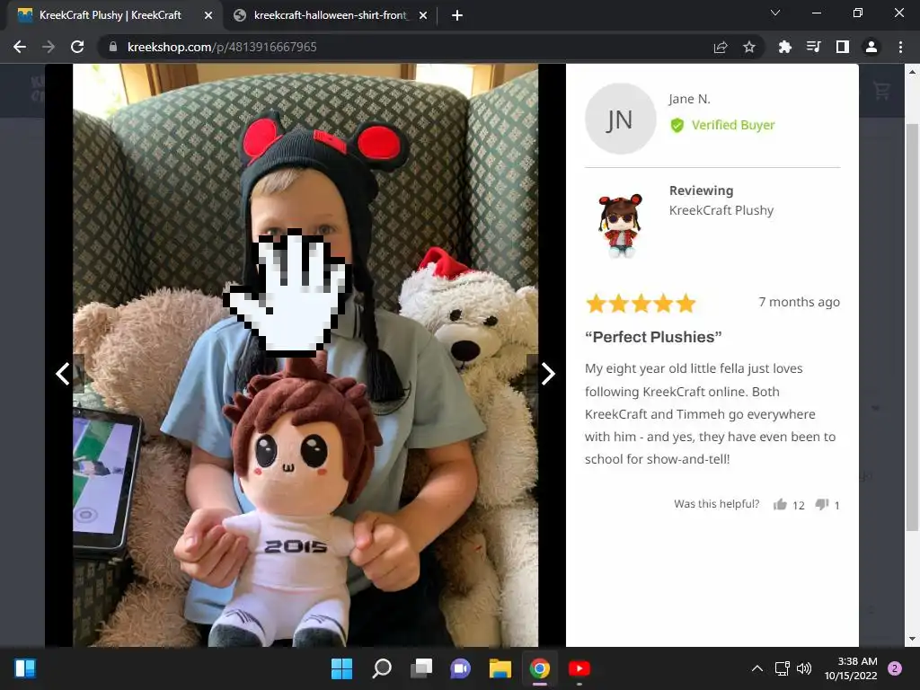The height and width of the screenshot is (690, 920).
Task: Open Windows Search from taskbar
Action: [381, 668]
